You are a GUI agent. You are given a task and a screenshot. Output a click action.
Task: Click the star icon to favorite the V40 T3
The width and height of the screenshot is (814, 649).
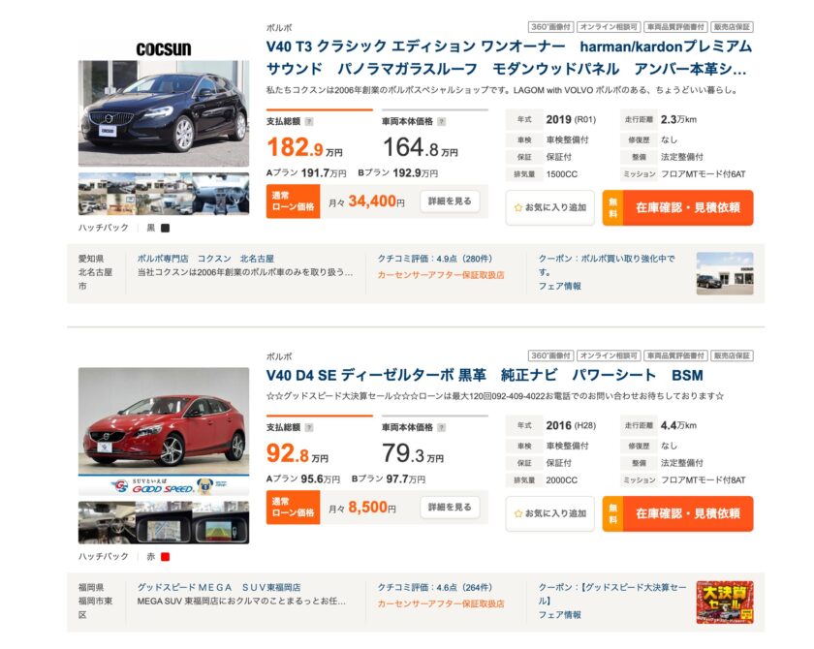click(518, 207)
